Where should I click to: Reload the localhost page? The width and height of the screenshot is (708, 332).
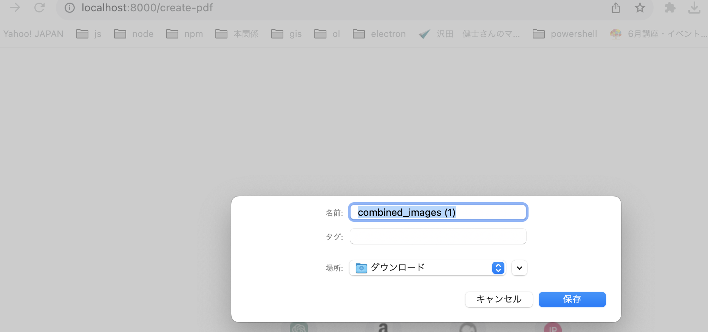[x=39, y=8]
